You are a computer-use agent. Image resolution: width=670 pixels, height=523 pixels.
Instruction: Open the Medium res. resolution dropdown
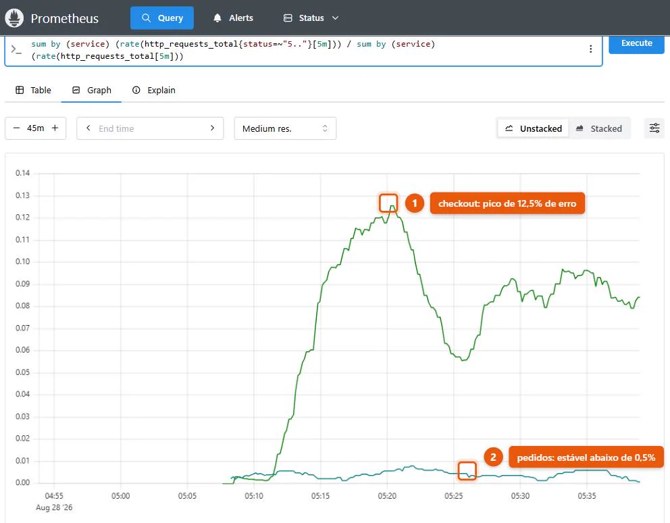pyautogui.click(x=285, y=128)
